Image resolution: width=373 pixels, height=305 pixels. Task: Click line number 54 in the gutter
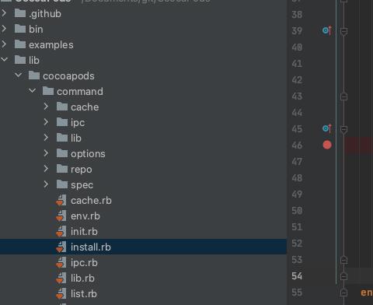[x=297, y=276]
